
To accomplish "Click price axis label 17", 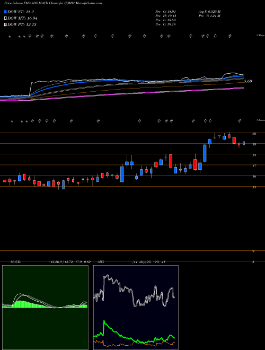I will pos(254,166).
